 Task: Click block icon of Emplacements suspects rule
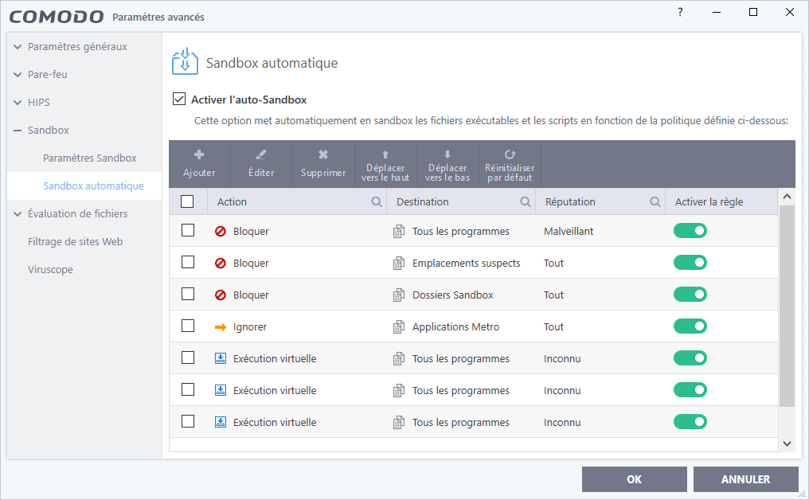click(x=221, y=264)
